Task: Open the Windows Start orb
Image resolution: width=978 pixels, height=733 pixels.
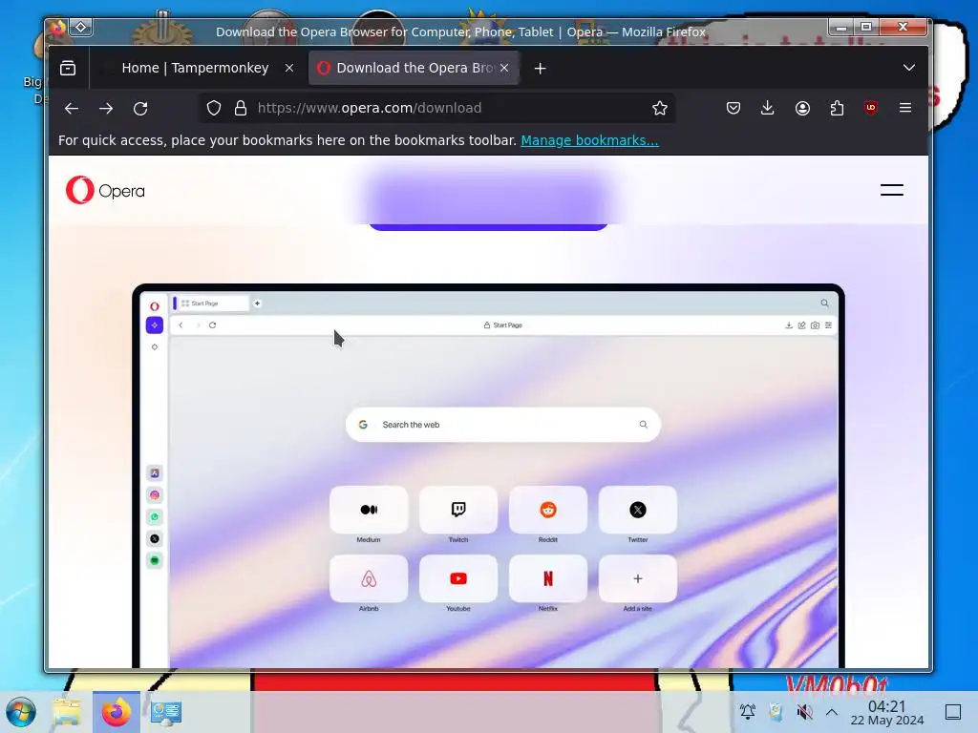Action: 21,712
